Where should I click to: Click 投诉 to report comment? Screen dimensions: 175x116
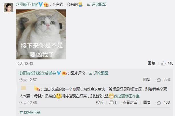click(99, 102)
